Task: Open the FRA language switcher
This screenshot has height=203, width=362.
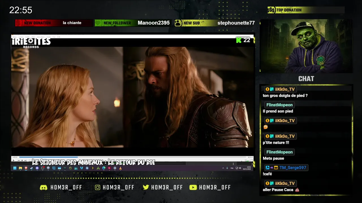Action: coord(232,168)
